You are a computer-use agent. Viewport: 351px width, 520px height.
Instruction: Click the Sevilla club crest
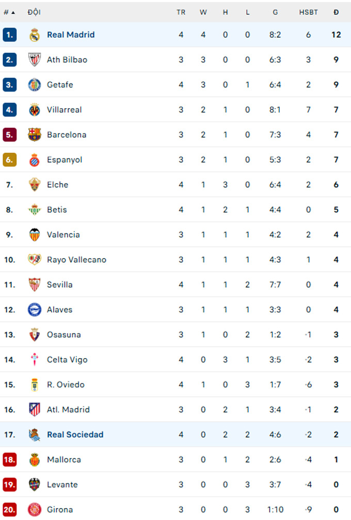point(35,285)
